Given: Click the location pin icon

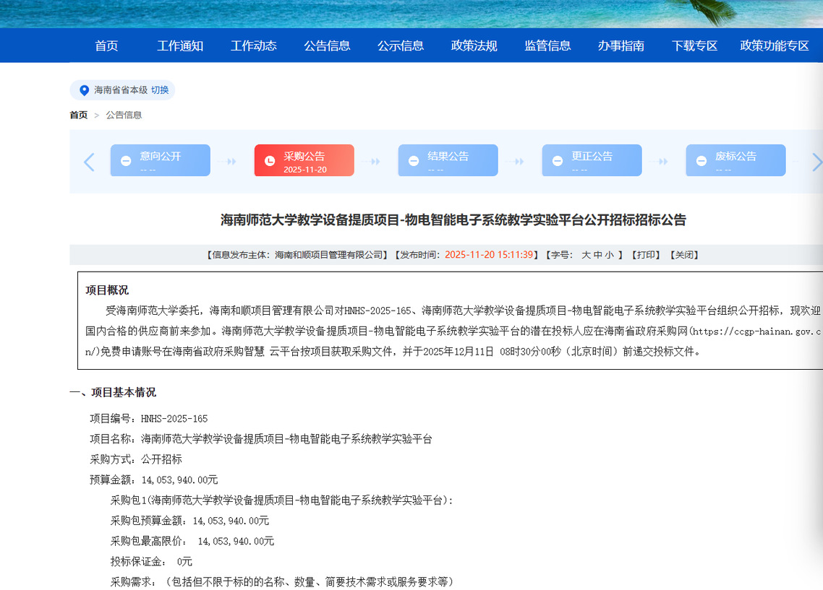Looking at the screenshot, I should pos(84,90).
